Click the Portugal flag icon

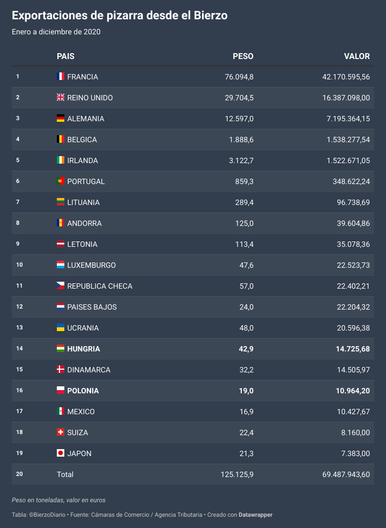pos(60,181)
